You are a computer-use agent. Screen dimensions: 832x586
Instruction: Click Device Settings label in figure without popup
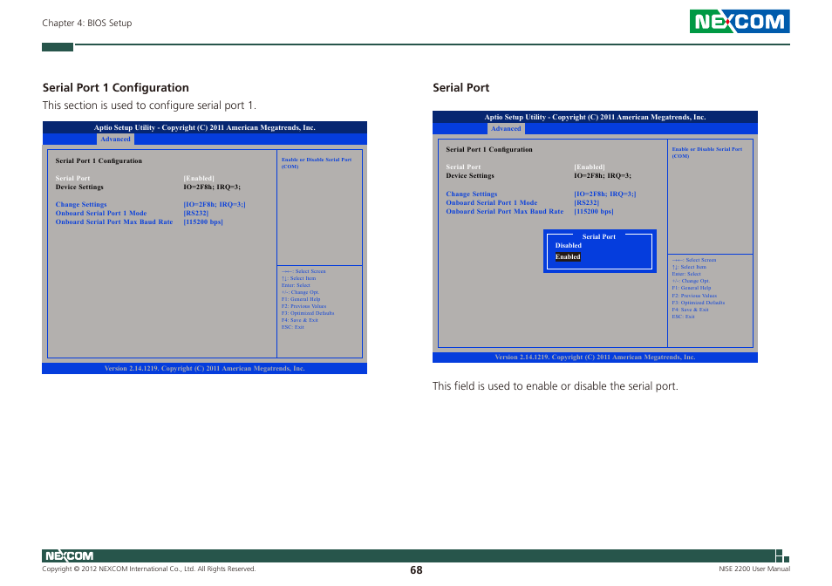pos(79,187)
